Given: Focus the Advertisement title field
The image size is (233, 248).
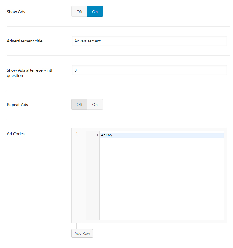Looking at the screenshot, I should click(x=149, y=41).
